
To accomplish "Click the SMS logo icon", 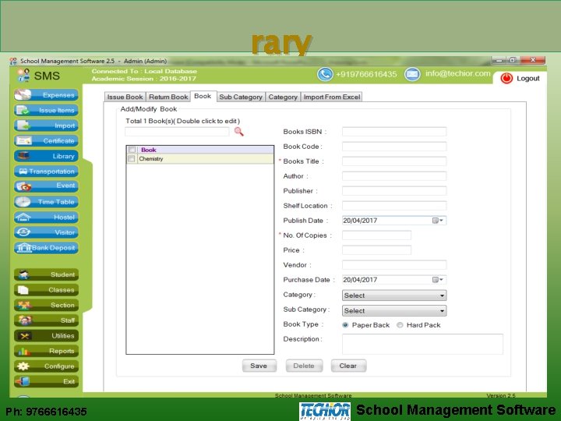I will point(24,75).
